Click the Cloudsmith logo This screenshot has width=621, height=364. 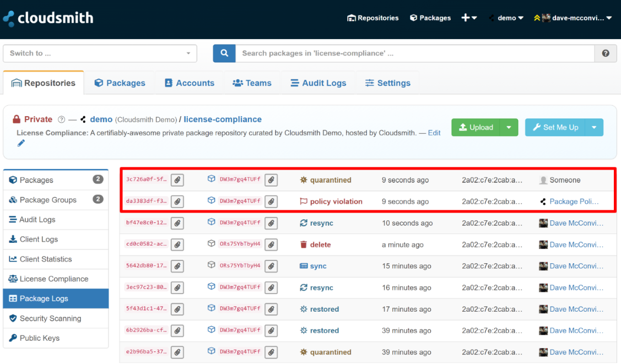click(48, 18)
